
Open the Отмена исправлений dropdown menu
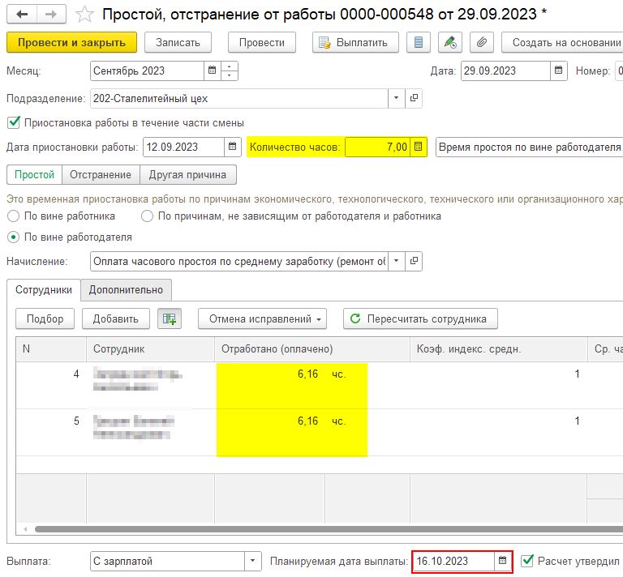(262, 318)
